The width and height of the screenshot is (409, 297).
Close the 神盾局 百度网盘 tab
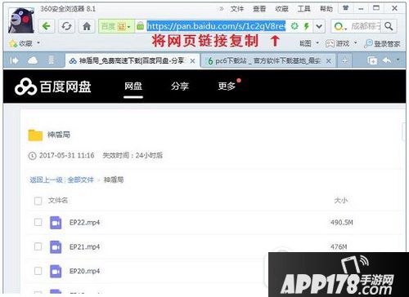click(x=192, y=61)
